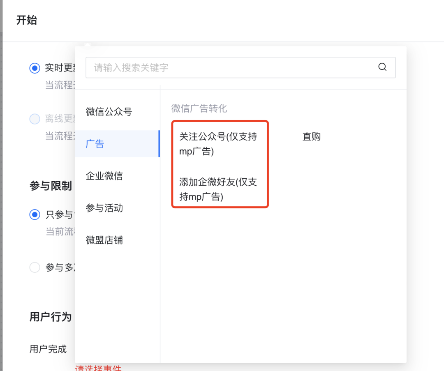Select the 参与多次 radio option
Viewport: 444px width, 371px height.
point(35,267)
